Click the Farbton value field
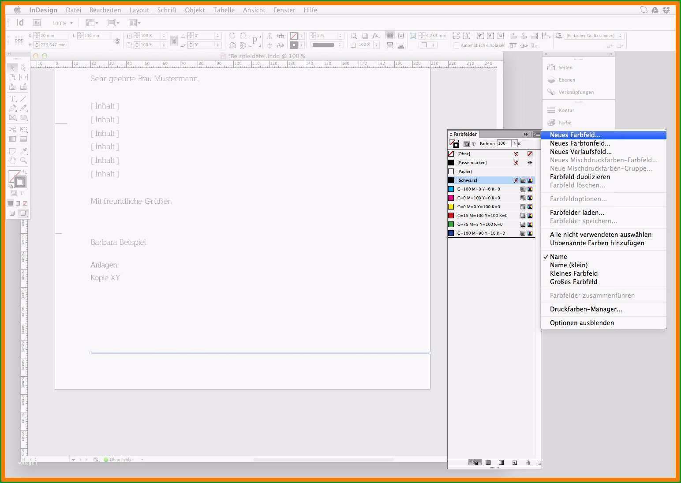Image resolution: width=681 pixels, height=483 pixels. pos(504,143)
